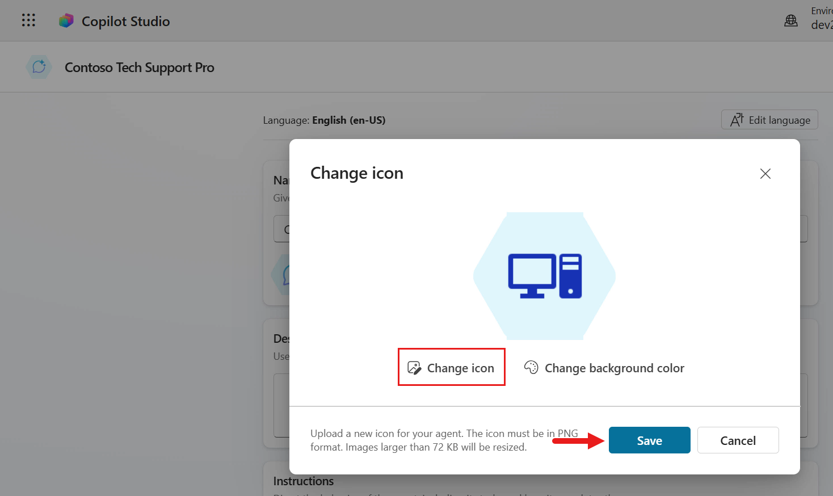Screen dimensions: 833x496
Task: Save the new agent icon
Action: pyautogui.click(x=649, y=440)
